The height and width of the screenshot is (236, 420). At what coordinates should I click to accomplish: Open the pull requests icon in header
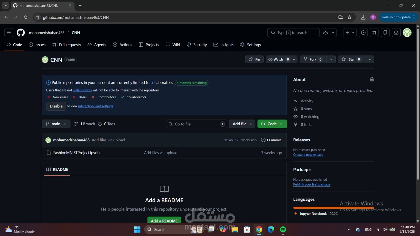click(x=374, y=33)
